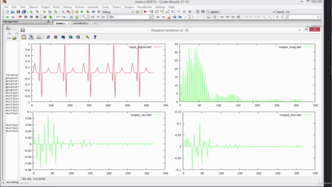
Task: Build the project with the gear icon
Action: coord(76,12)
